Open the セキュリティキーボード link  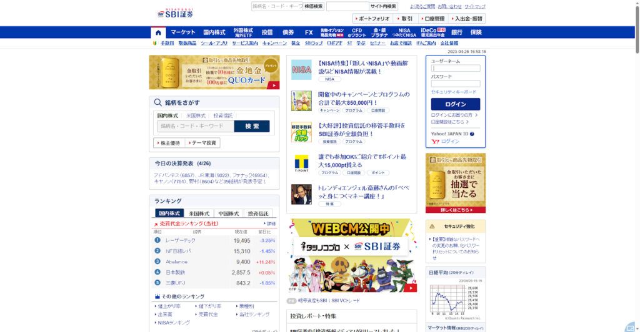(x=454, y=92)
